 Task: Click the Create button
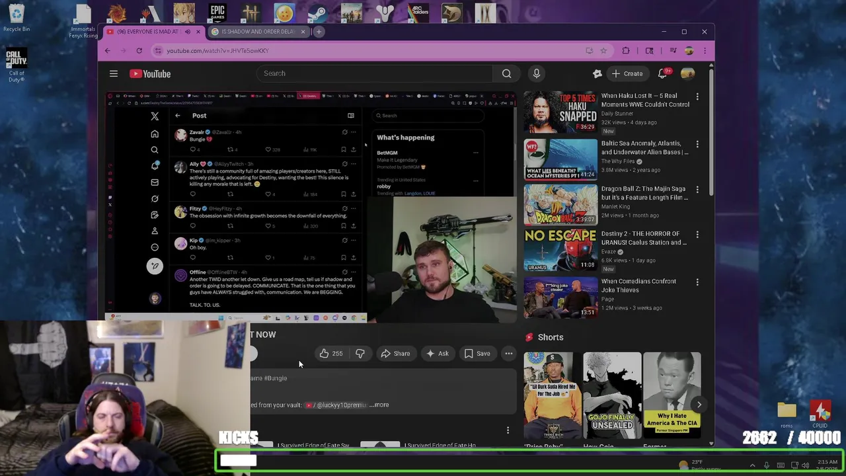(x=627, y=73)
